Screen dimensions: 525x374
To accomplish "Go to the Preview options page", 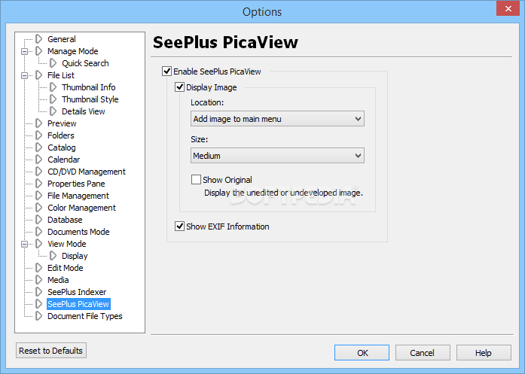I will [62, 123].
